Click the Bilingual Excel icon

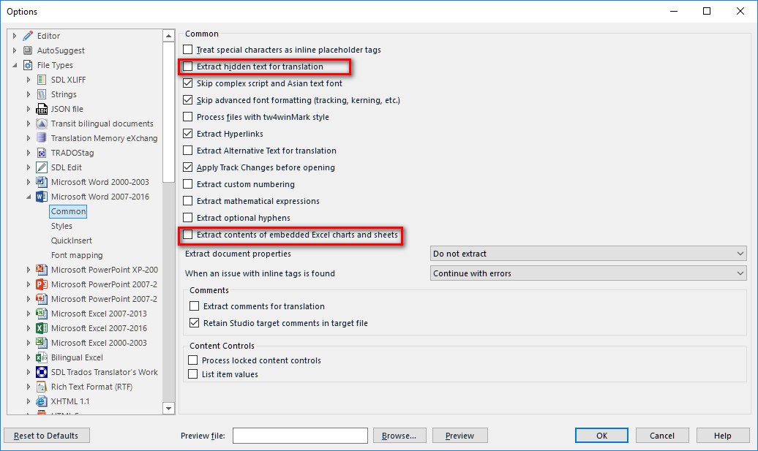pos(42,357)
